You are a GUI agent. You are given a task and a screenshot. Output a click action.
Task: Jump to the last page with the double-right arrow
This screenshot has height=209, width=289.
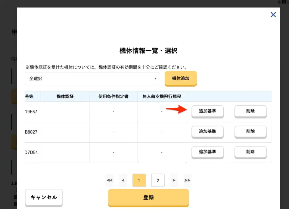187,180
